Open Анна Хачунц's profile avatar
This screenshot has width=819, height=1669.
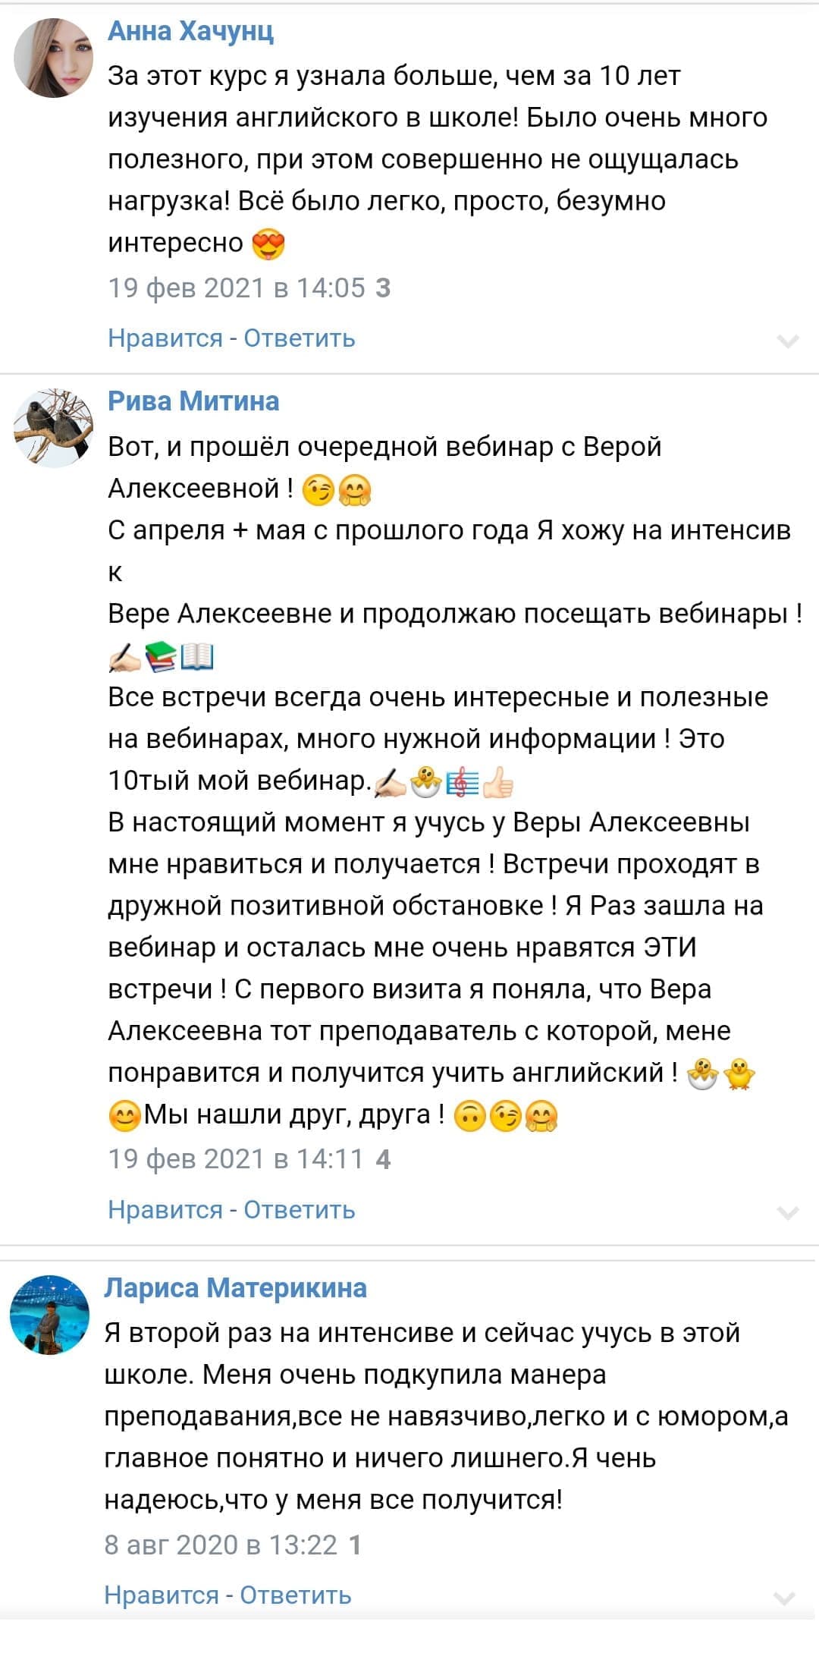53,58
